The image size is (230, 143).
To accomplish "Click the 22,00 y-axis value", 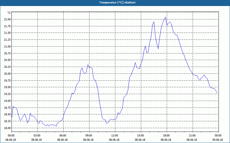I will 7,19.
